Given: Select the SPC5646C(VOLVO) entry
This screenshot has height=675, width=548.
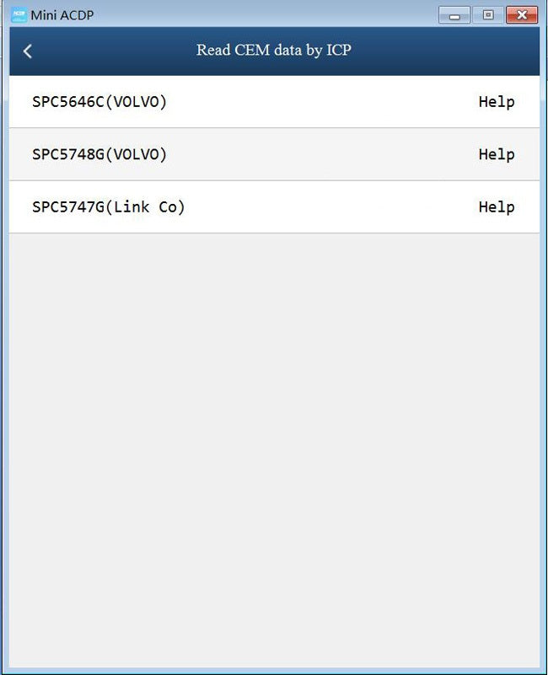Looking at the screenshot, I should [99, 102].
